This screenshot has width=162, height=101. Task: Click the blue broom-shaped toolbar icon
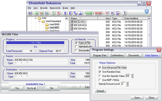pyautogui.click(x=80, y=13)
